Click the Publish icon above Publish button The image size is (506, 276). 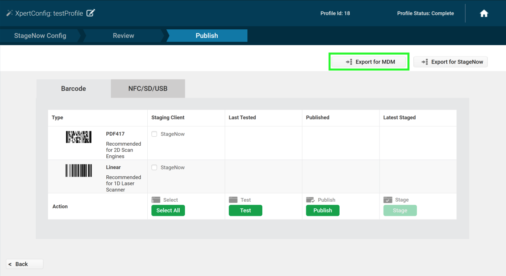tap(310, 200)
